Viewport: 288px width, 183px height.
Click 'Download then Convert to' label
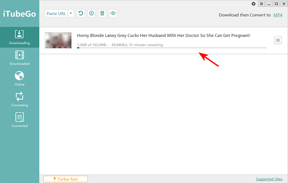[x=245, y=15]
